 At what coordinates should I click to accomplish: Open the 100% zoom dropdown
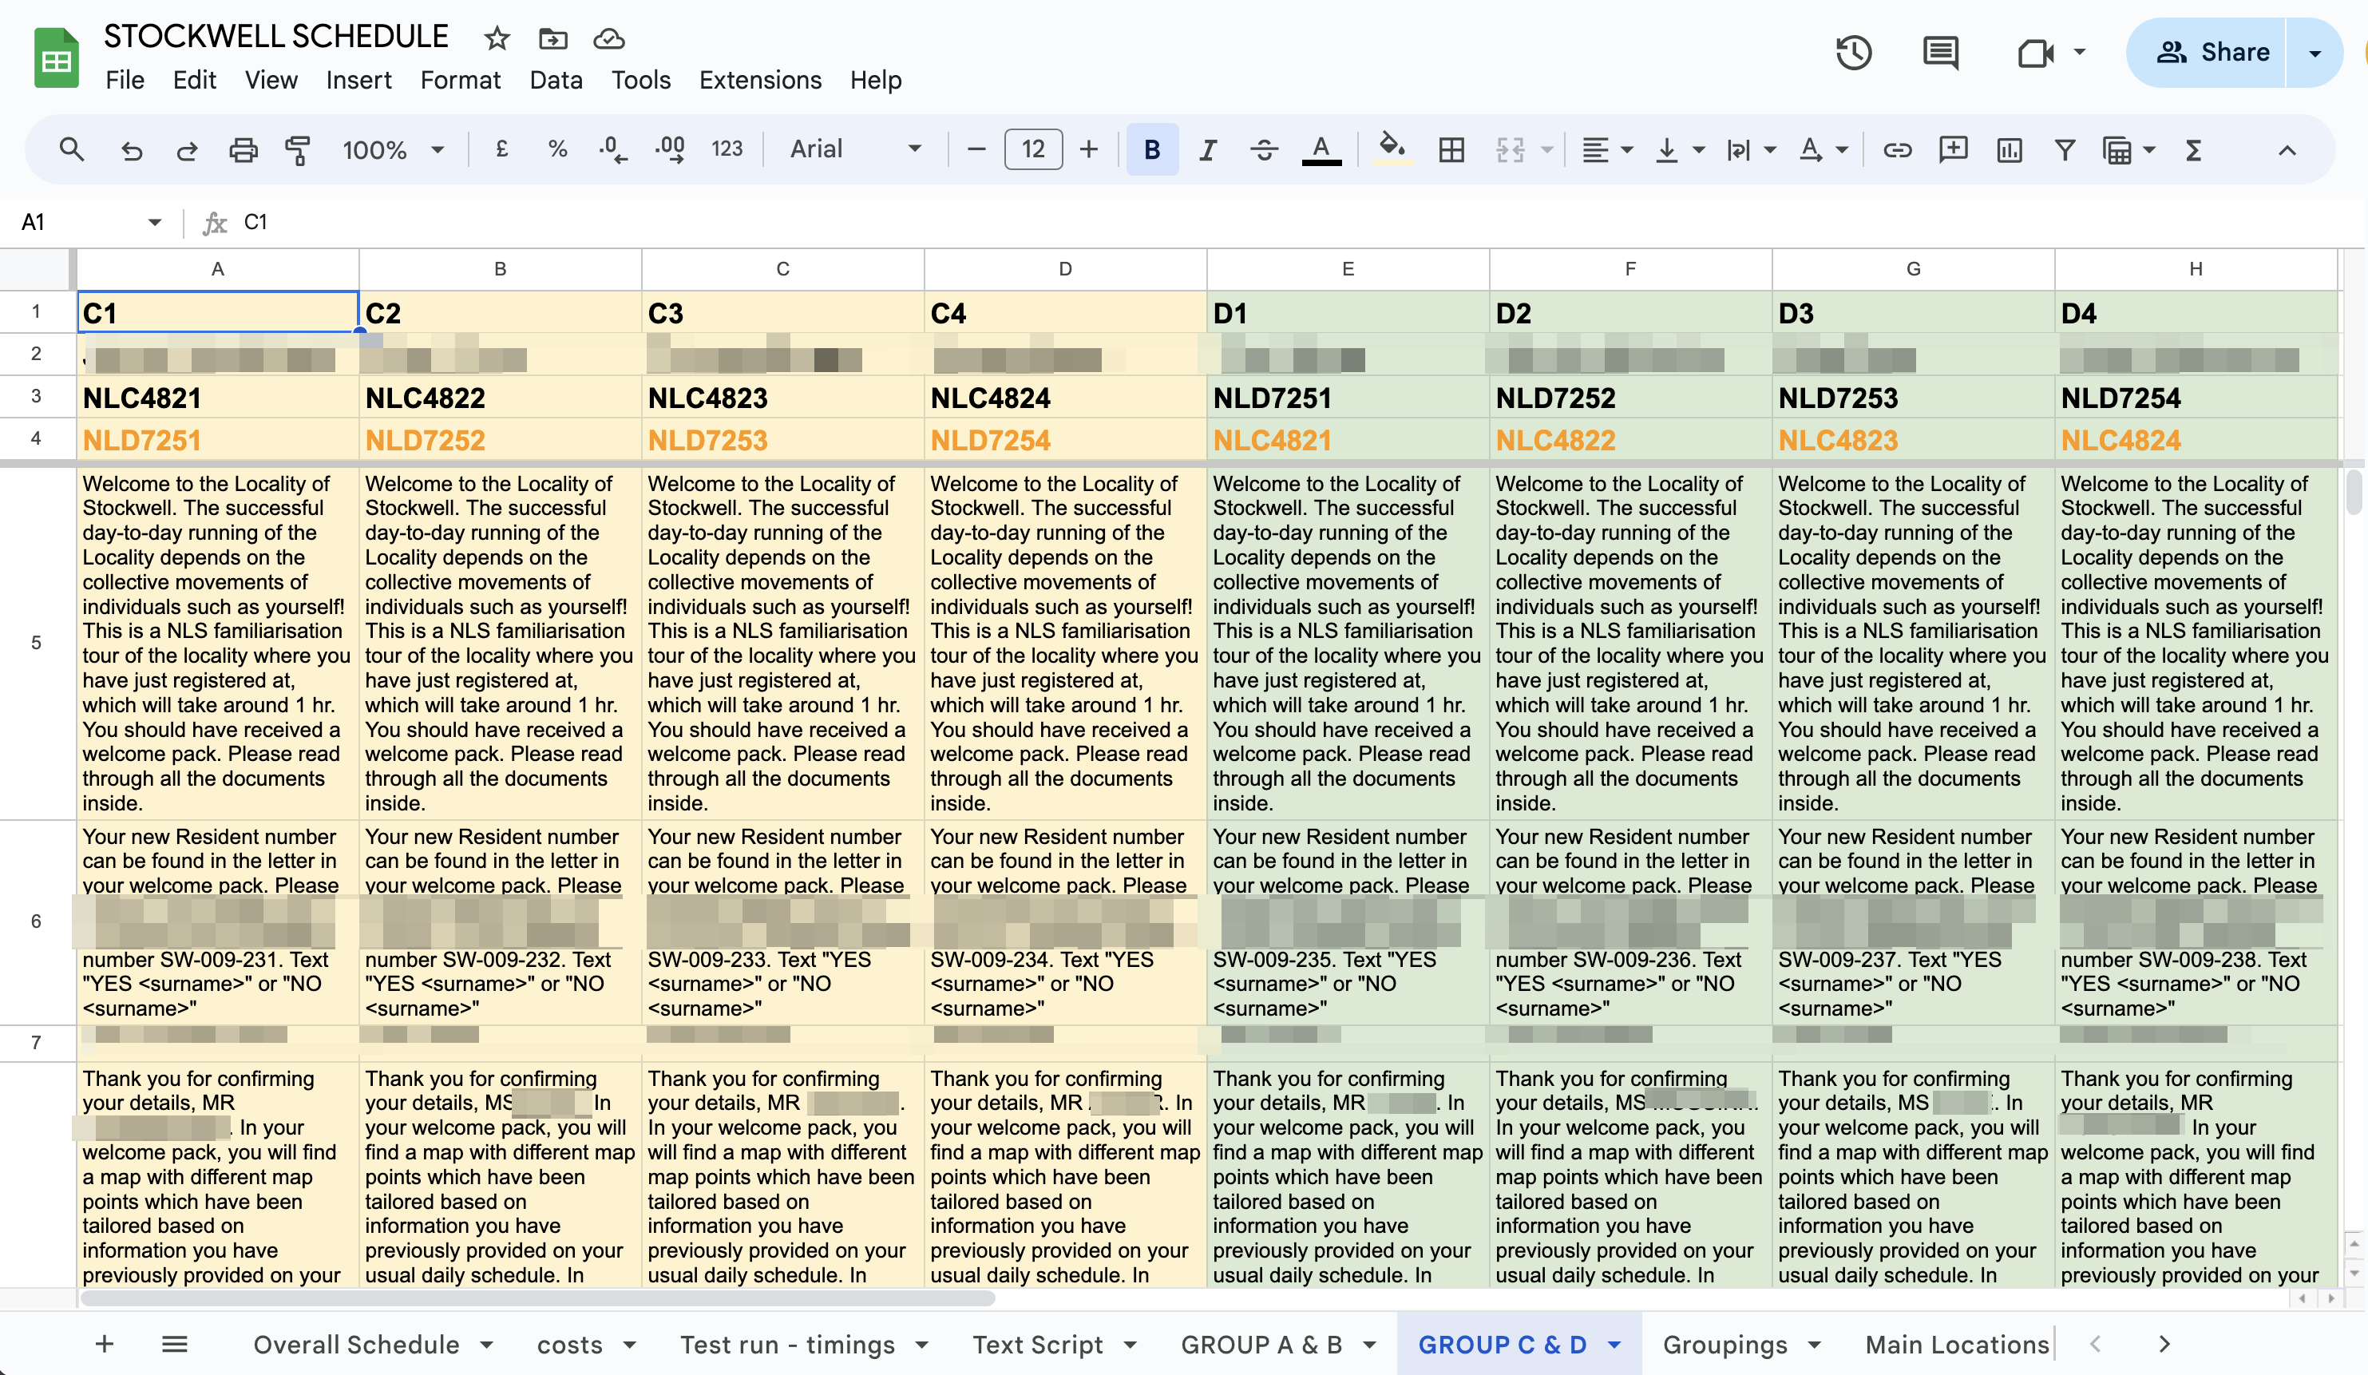coord(392,149)
